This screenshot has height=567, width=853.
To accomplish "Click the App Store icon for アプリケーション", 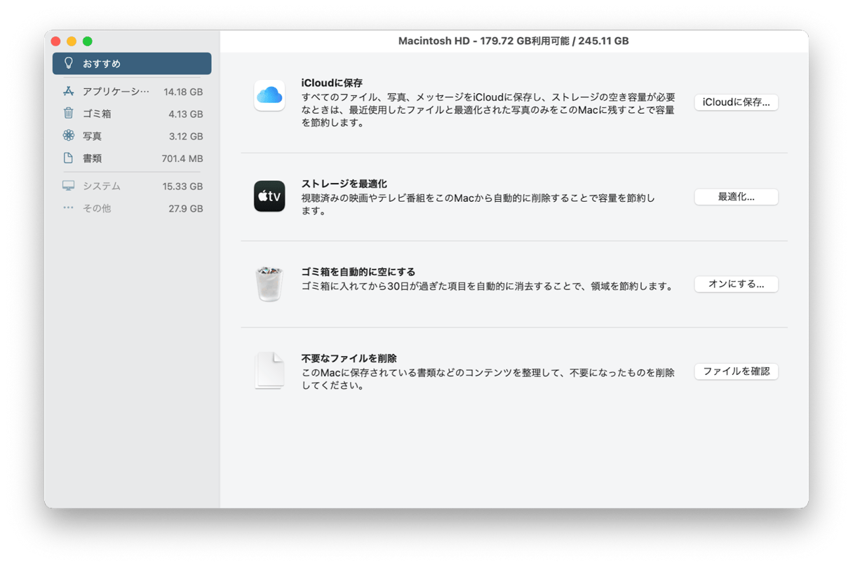I will tap(68, 91).
